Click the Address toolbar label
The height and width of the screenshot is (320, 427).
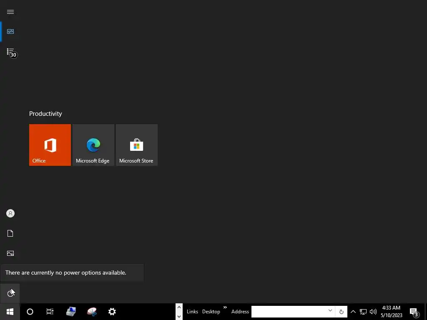[x=240, y=312]
